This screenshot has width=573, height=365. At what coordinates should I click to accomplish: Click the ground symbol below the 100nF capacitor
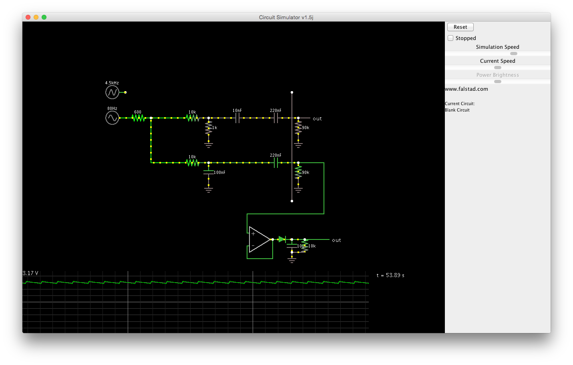209,189
